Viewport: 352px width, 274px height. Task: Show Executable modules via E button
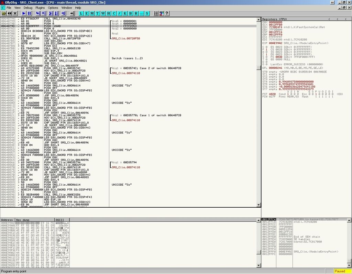87,13
